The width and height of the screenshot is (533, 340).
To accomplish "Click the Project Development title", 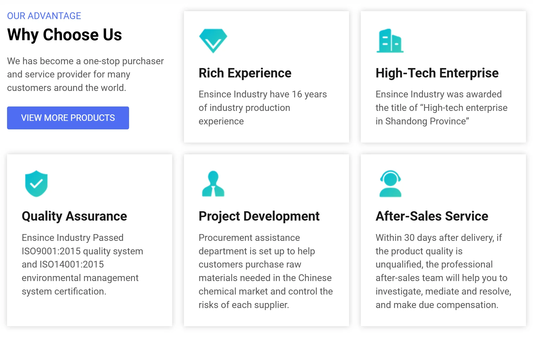I will 259,216.
